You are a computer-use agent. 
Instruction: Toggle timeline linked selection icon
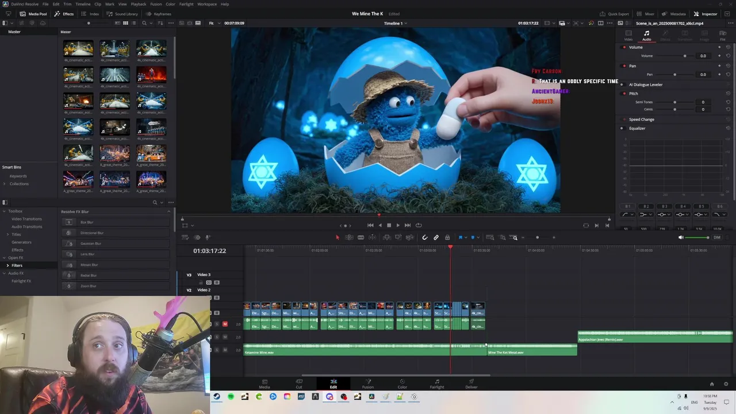[436, 237]
